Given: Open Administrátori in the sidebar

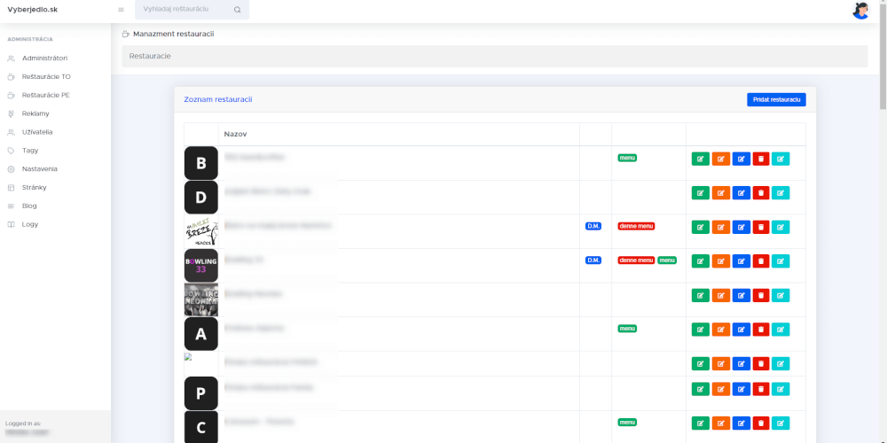Looking at the screenshot, I should (44, 58).
